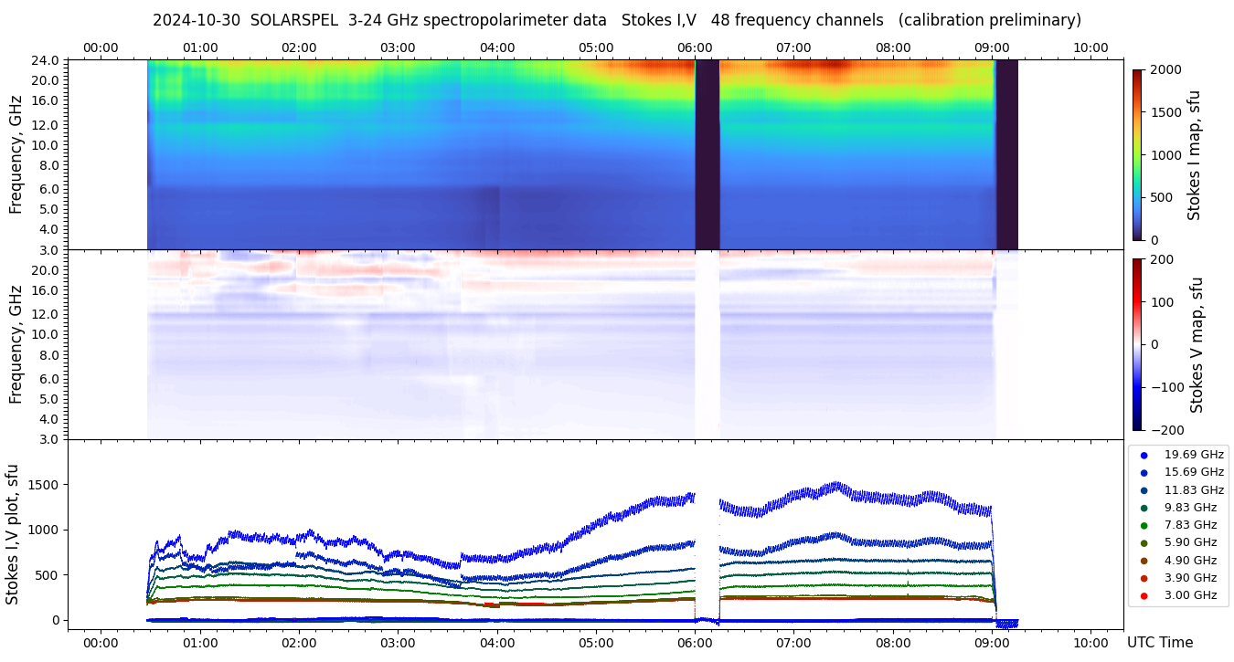Select the 03:00 tick on bottom axis
Viewport: 1234px width, 662px height.
coord(398,642)
